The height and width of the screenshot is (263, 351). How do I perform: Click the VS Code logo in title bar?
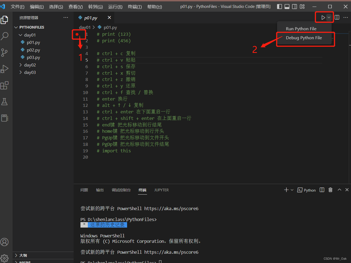(x=3, y=6)
